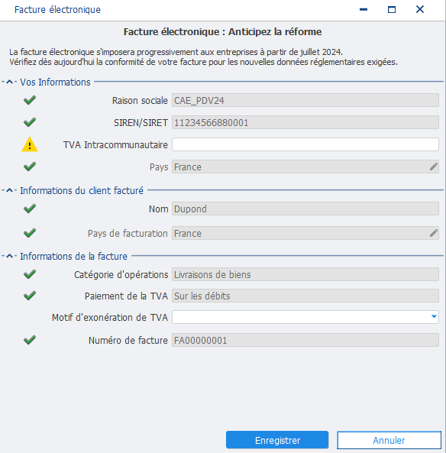Viewport: 446px width, 453px height.
Task: Collapse Informations du client facturé section
Action: click(x=9, y=190)
